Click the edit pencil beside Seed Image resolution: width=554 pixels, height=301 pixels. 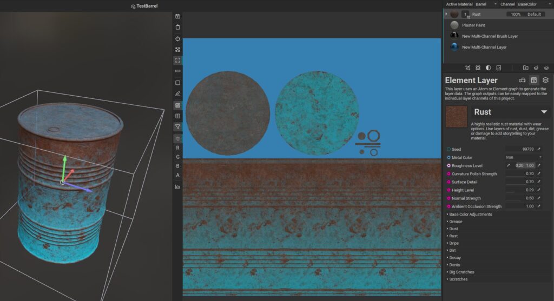[539, 149]
